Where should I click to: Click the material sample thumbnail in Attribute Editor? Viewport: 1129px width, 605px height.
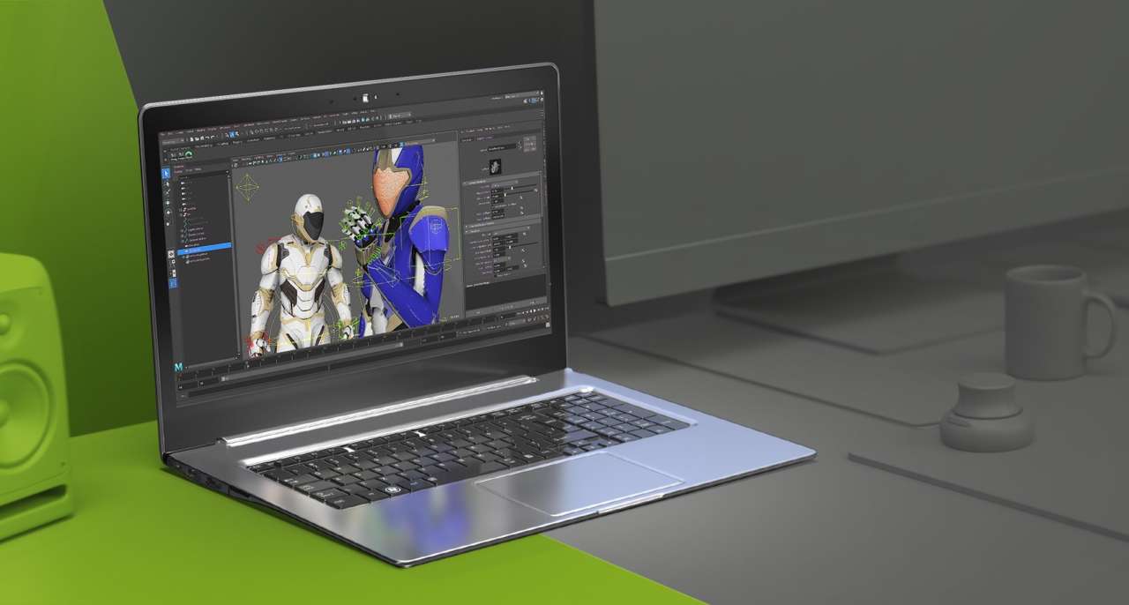click(x=495, y=167)
